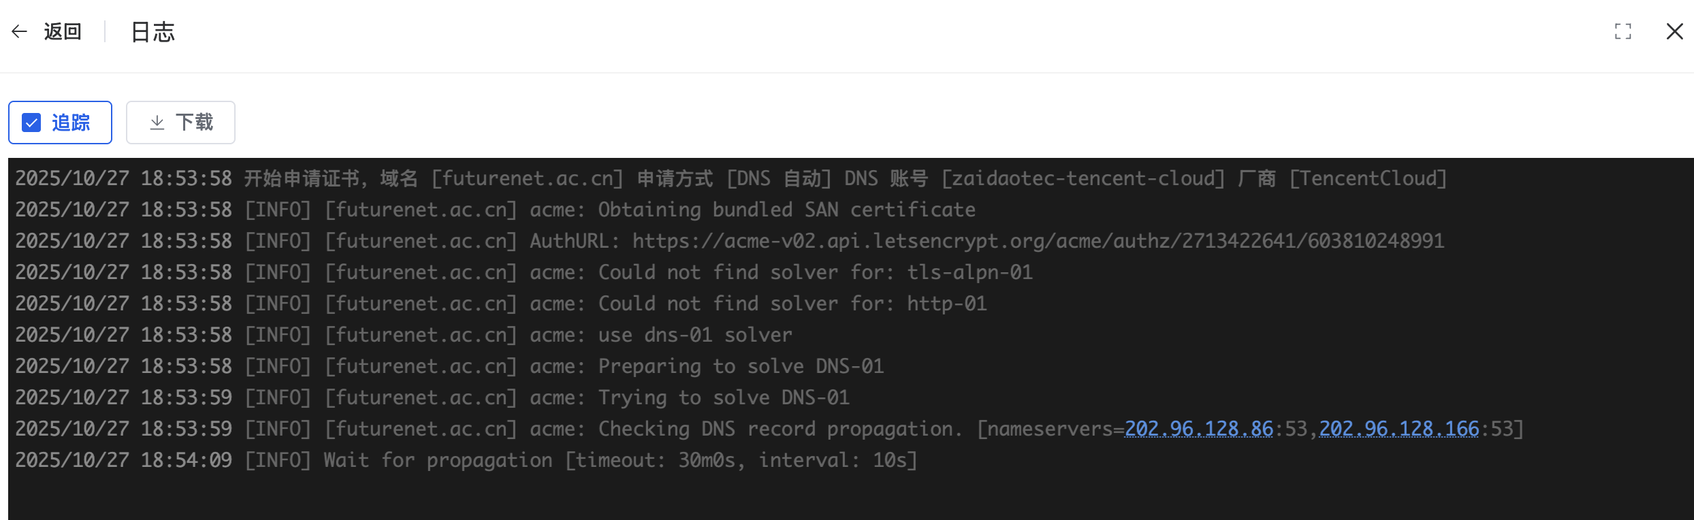
Task: Click the back arrow icon
Action: click(19, 31)
